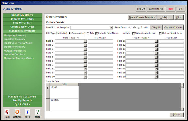This screenshot has width=188, height=121.
Task: Click the blue Info icon
Action: [x=28, y=112]
